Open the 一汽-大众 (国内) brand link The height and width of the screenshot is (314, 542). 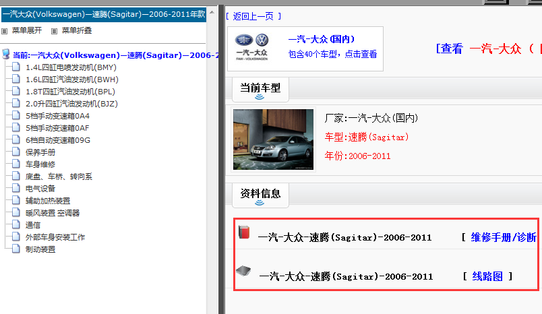[x=322, y=39]
